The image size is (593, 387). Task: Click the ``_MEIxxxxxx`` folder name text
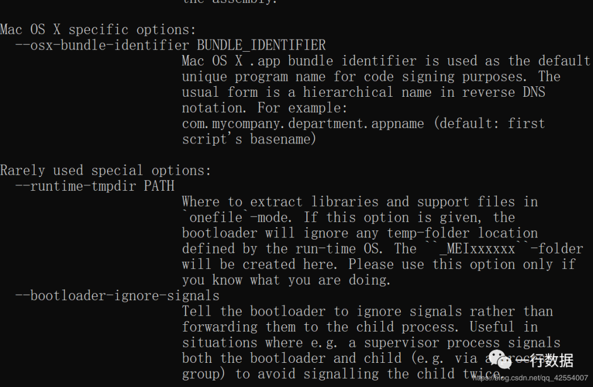tap(471, 248)
